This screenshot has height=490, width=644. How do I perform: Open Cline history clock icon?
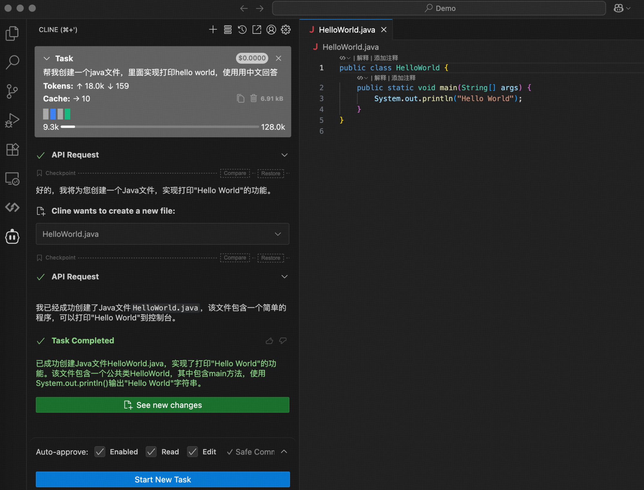242,30
